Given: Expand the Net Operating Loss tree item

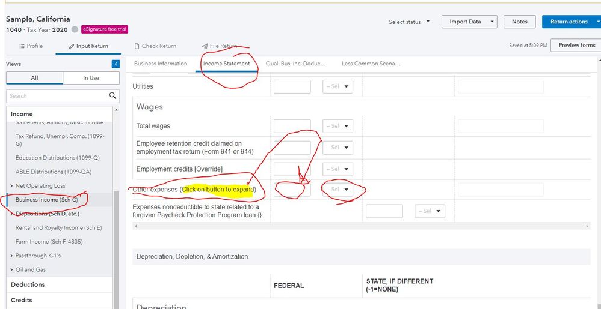Looking at the screenshot, I should point(12,186).
